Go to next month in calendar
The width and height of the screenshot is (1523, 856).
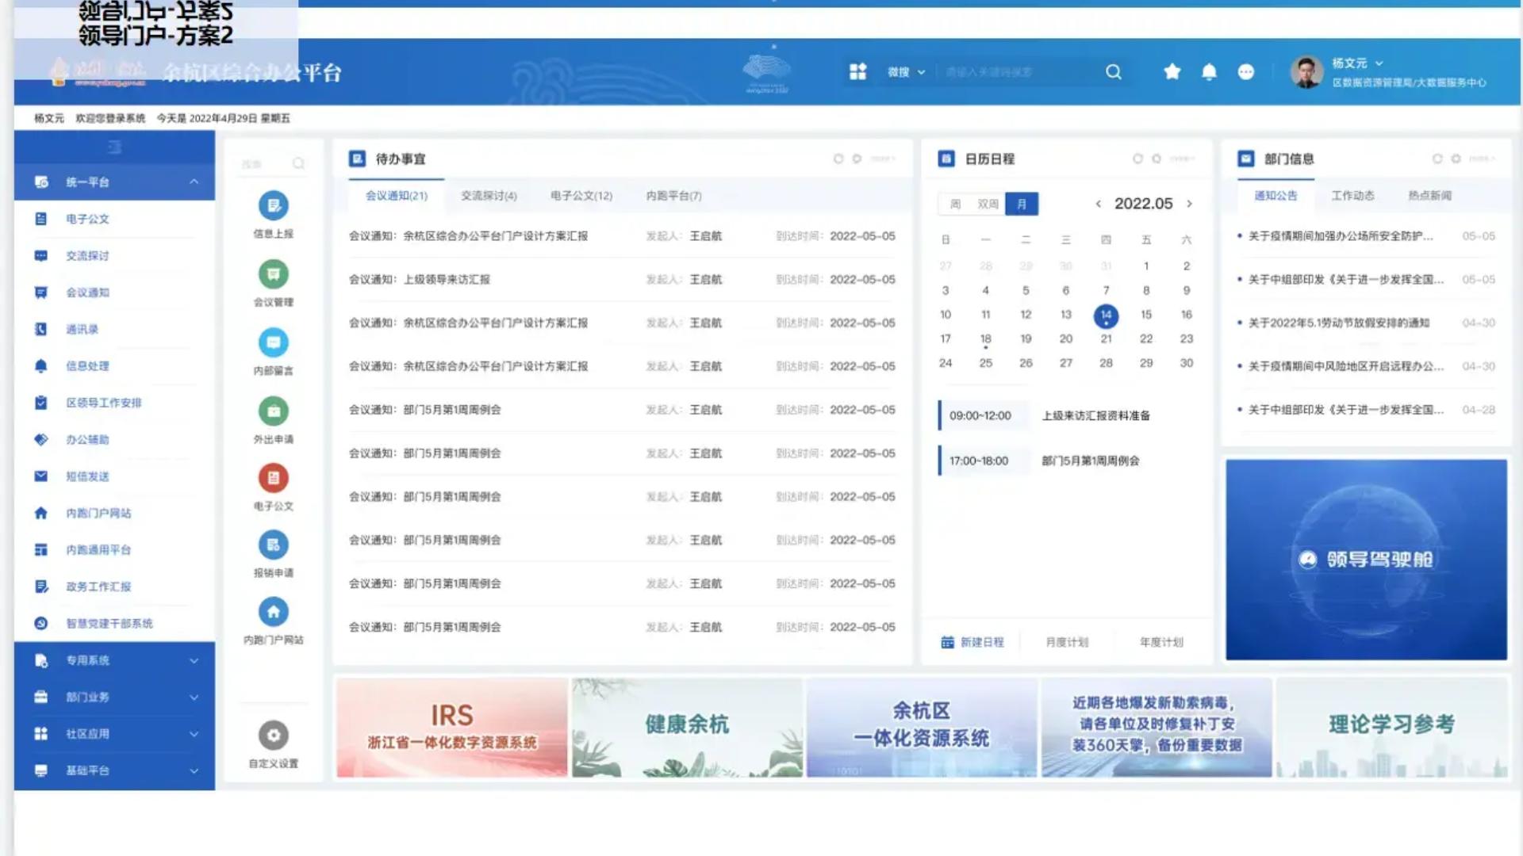coord(1189,204)
